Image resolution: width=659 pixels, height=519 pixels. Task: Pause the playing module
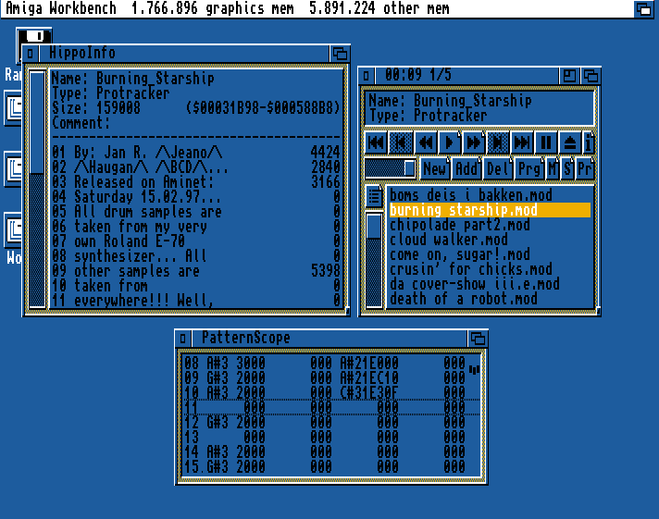pyautogui.click(x=545, y=142)
